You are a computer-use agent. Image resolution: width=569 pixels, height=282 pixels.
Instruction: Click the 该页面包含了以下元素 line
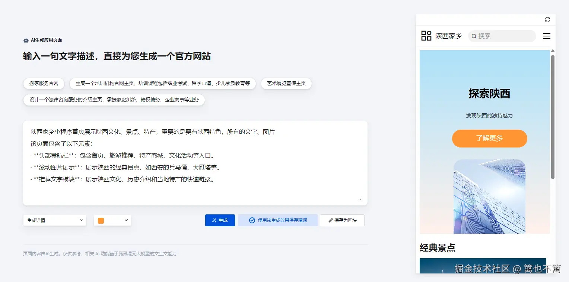click(61, 144)
